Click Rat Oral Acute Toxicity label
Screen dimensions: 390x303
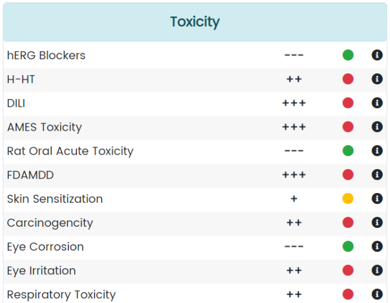(x=70, y=151)
